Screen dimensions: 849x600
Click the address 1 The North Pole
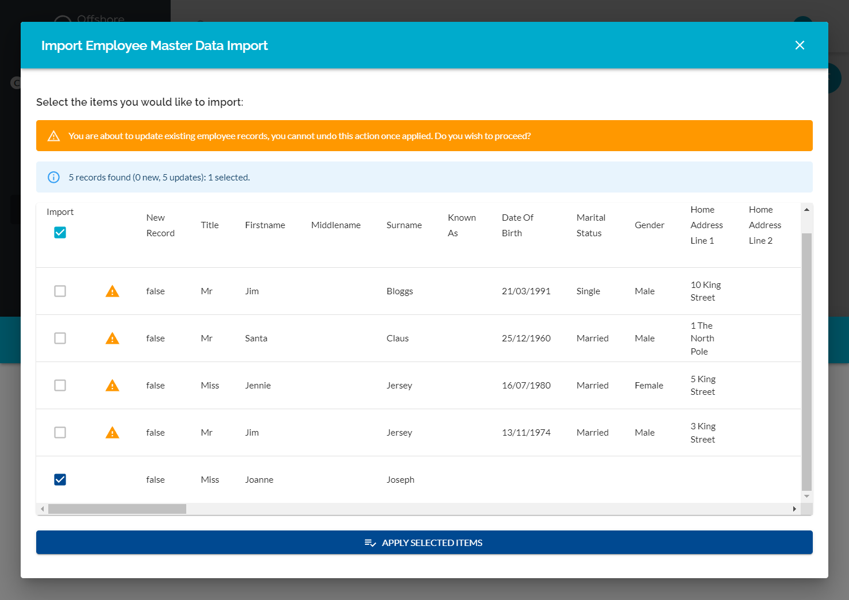pos(702,339)
